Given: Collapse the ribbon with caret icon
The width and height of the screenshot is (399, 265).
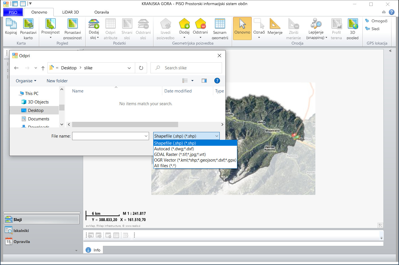Looking at the screenshot, I should coord(384,12).
